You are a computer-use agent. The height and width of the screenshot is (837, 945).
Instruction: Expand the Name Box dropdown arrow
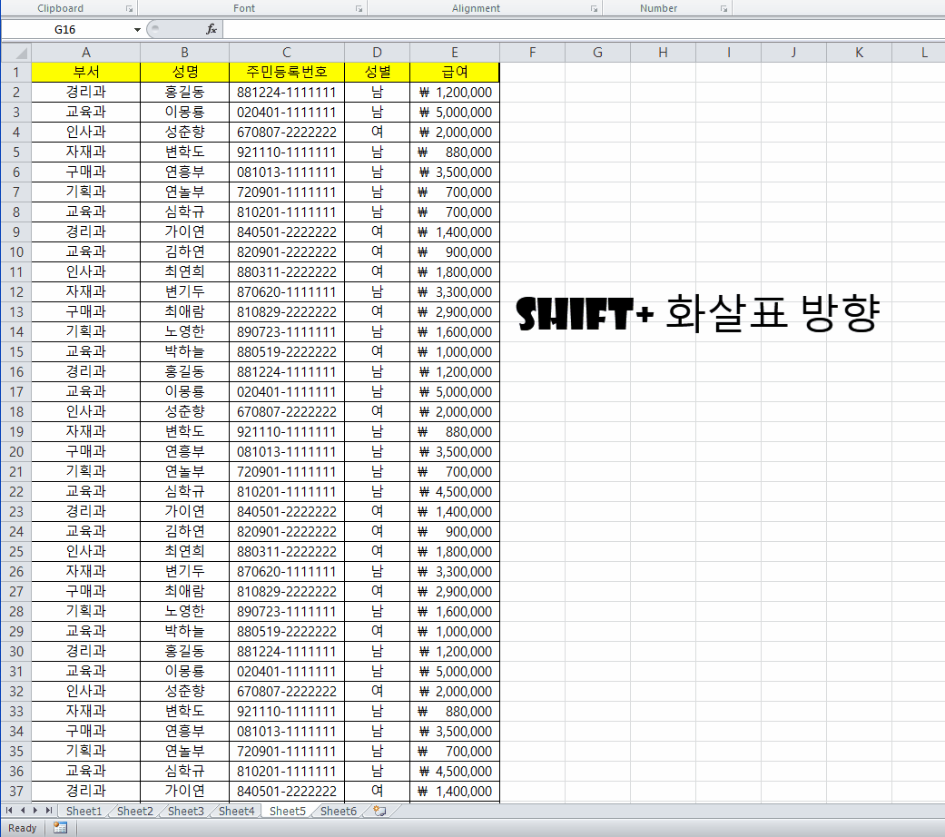point(137,30)
